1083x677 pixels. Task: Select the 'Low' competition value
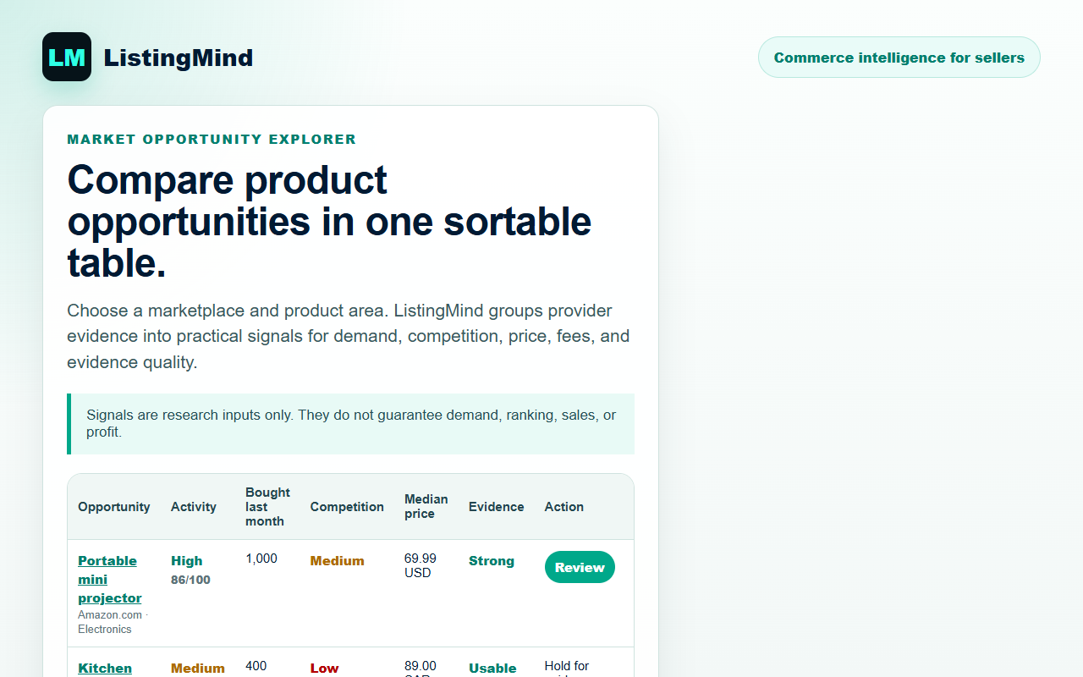[x=324, y=669]
